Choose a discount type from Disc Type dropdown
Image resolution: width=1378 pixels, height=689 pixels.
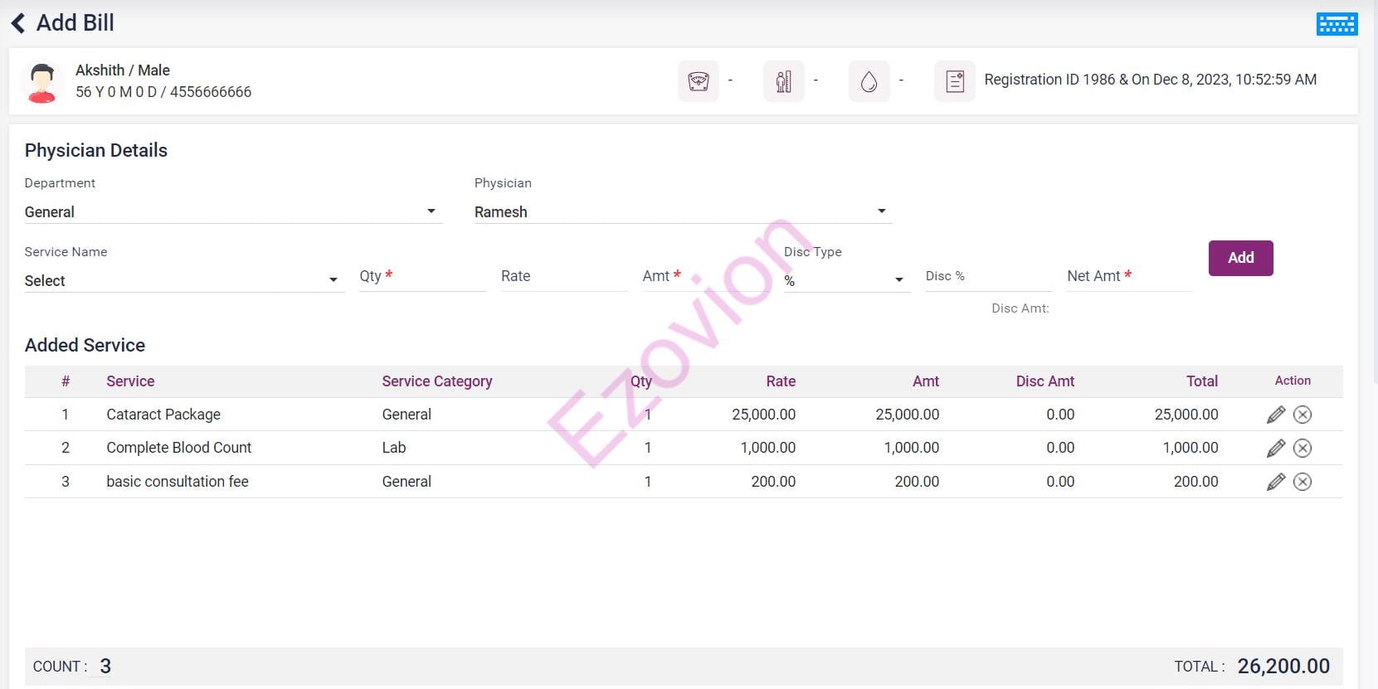click(845, 281)
